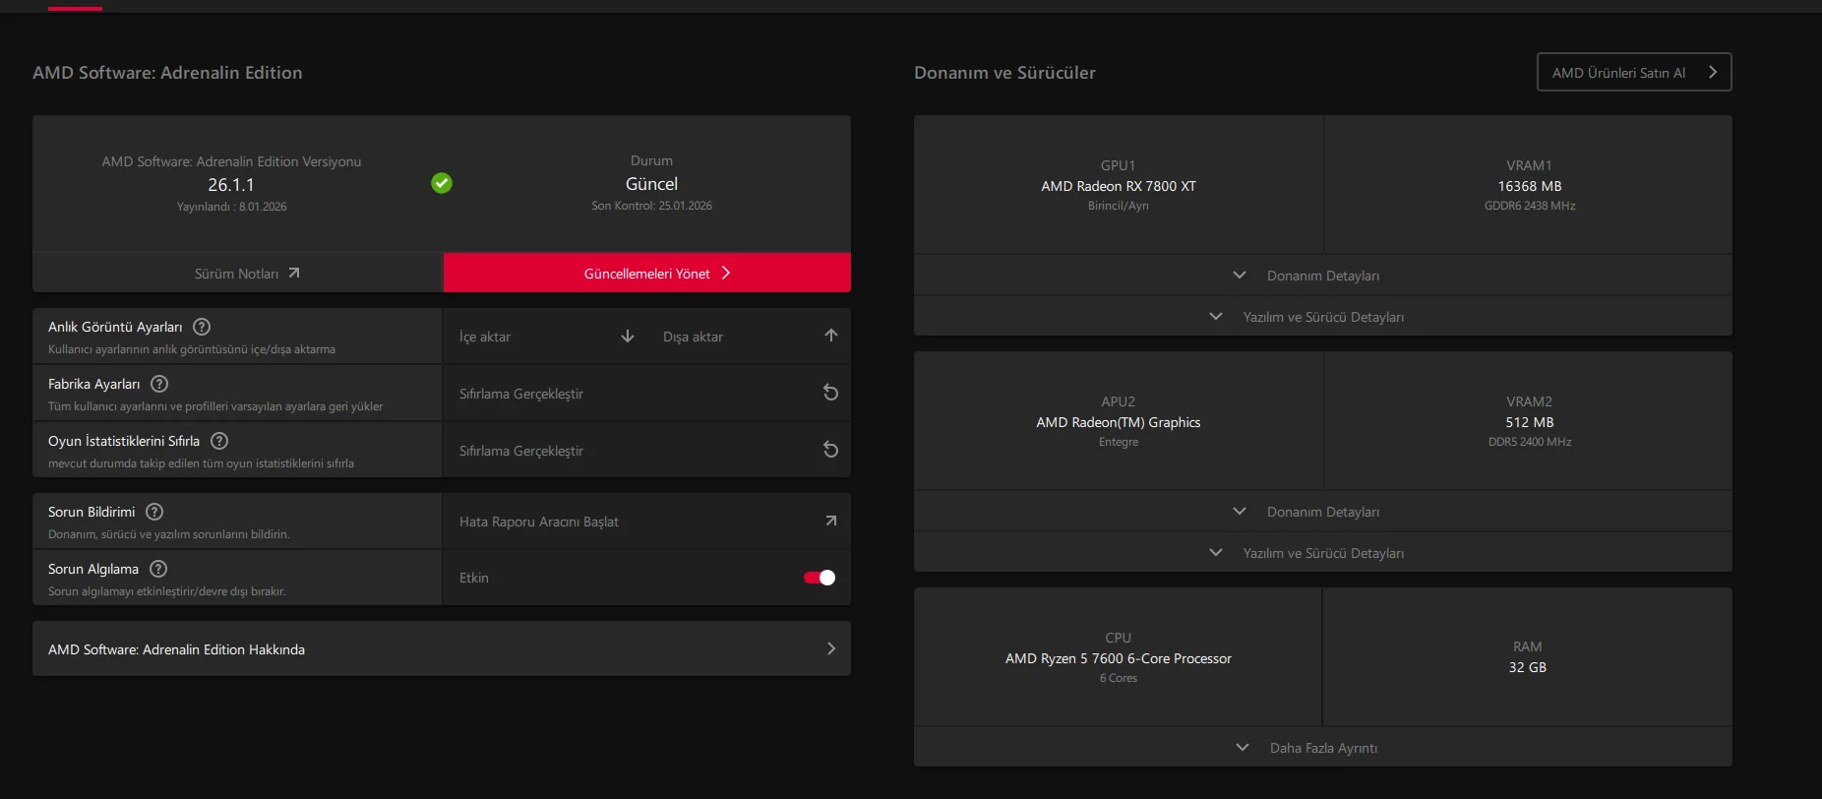The width and height of the screenshot is (1822, 799).
Task: Click the AMD Ürünleri Satın Al button
Action: click(x=1634, y=72)
